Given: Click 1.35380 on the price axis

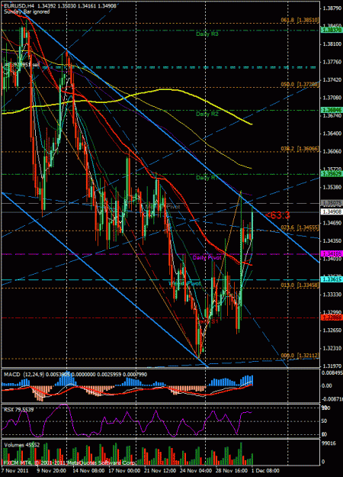Looking at the screenshot, I should (332, 187).
